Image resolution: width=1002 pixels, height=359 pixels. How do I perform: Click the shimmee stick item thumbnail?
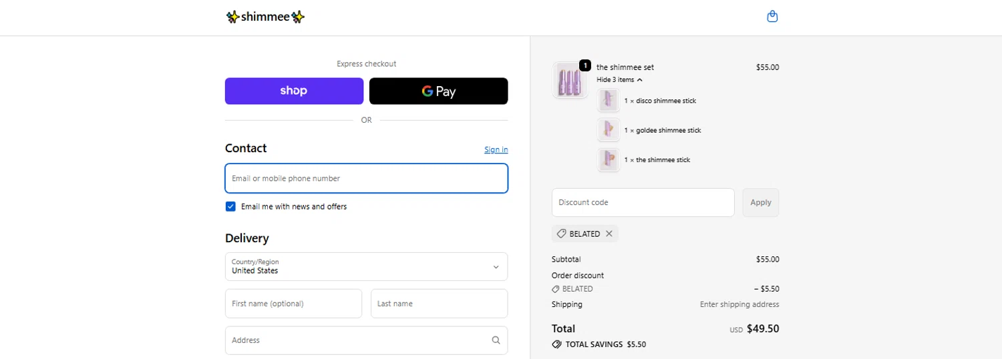[x=608, y=160]
